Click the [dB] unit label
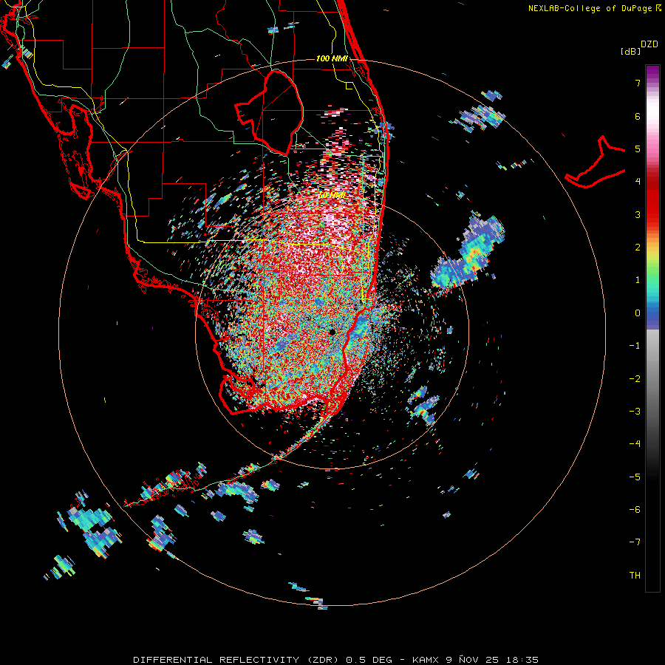 click(x=631, y=51)
